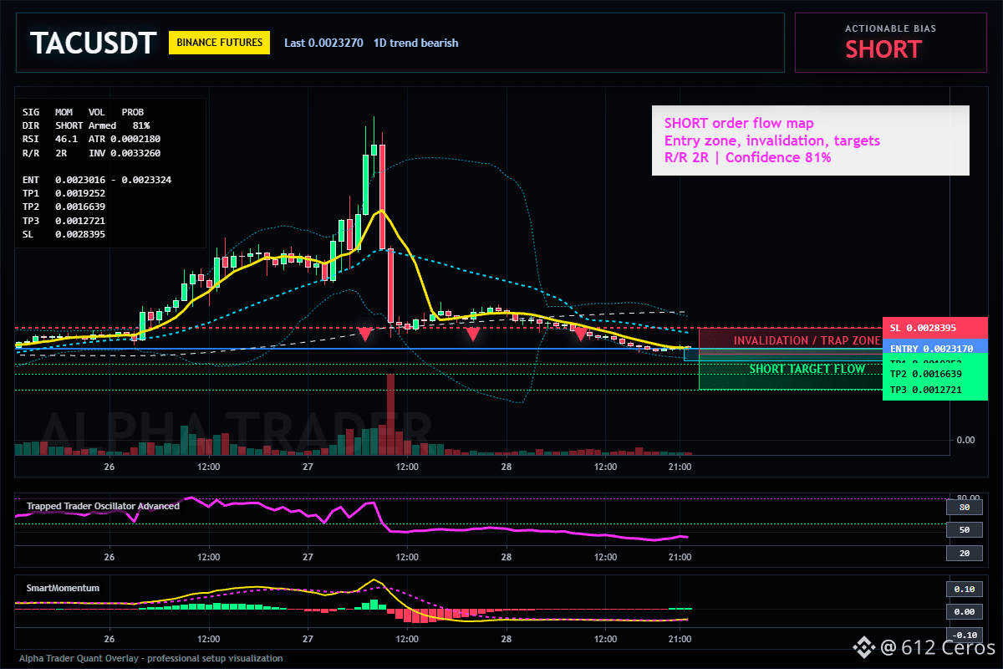Click the SIG MOM VOL PROB header row
This screenshot has width=1003, height=669.
(x=83, y=111)
